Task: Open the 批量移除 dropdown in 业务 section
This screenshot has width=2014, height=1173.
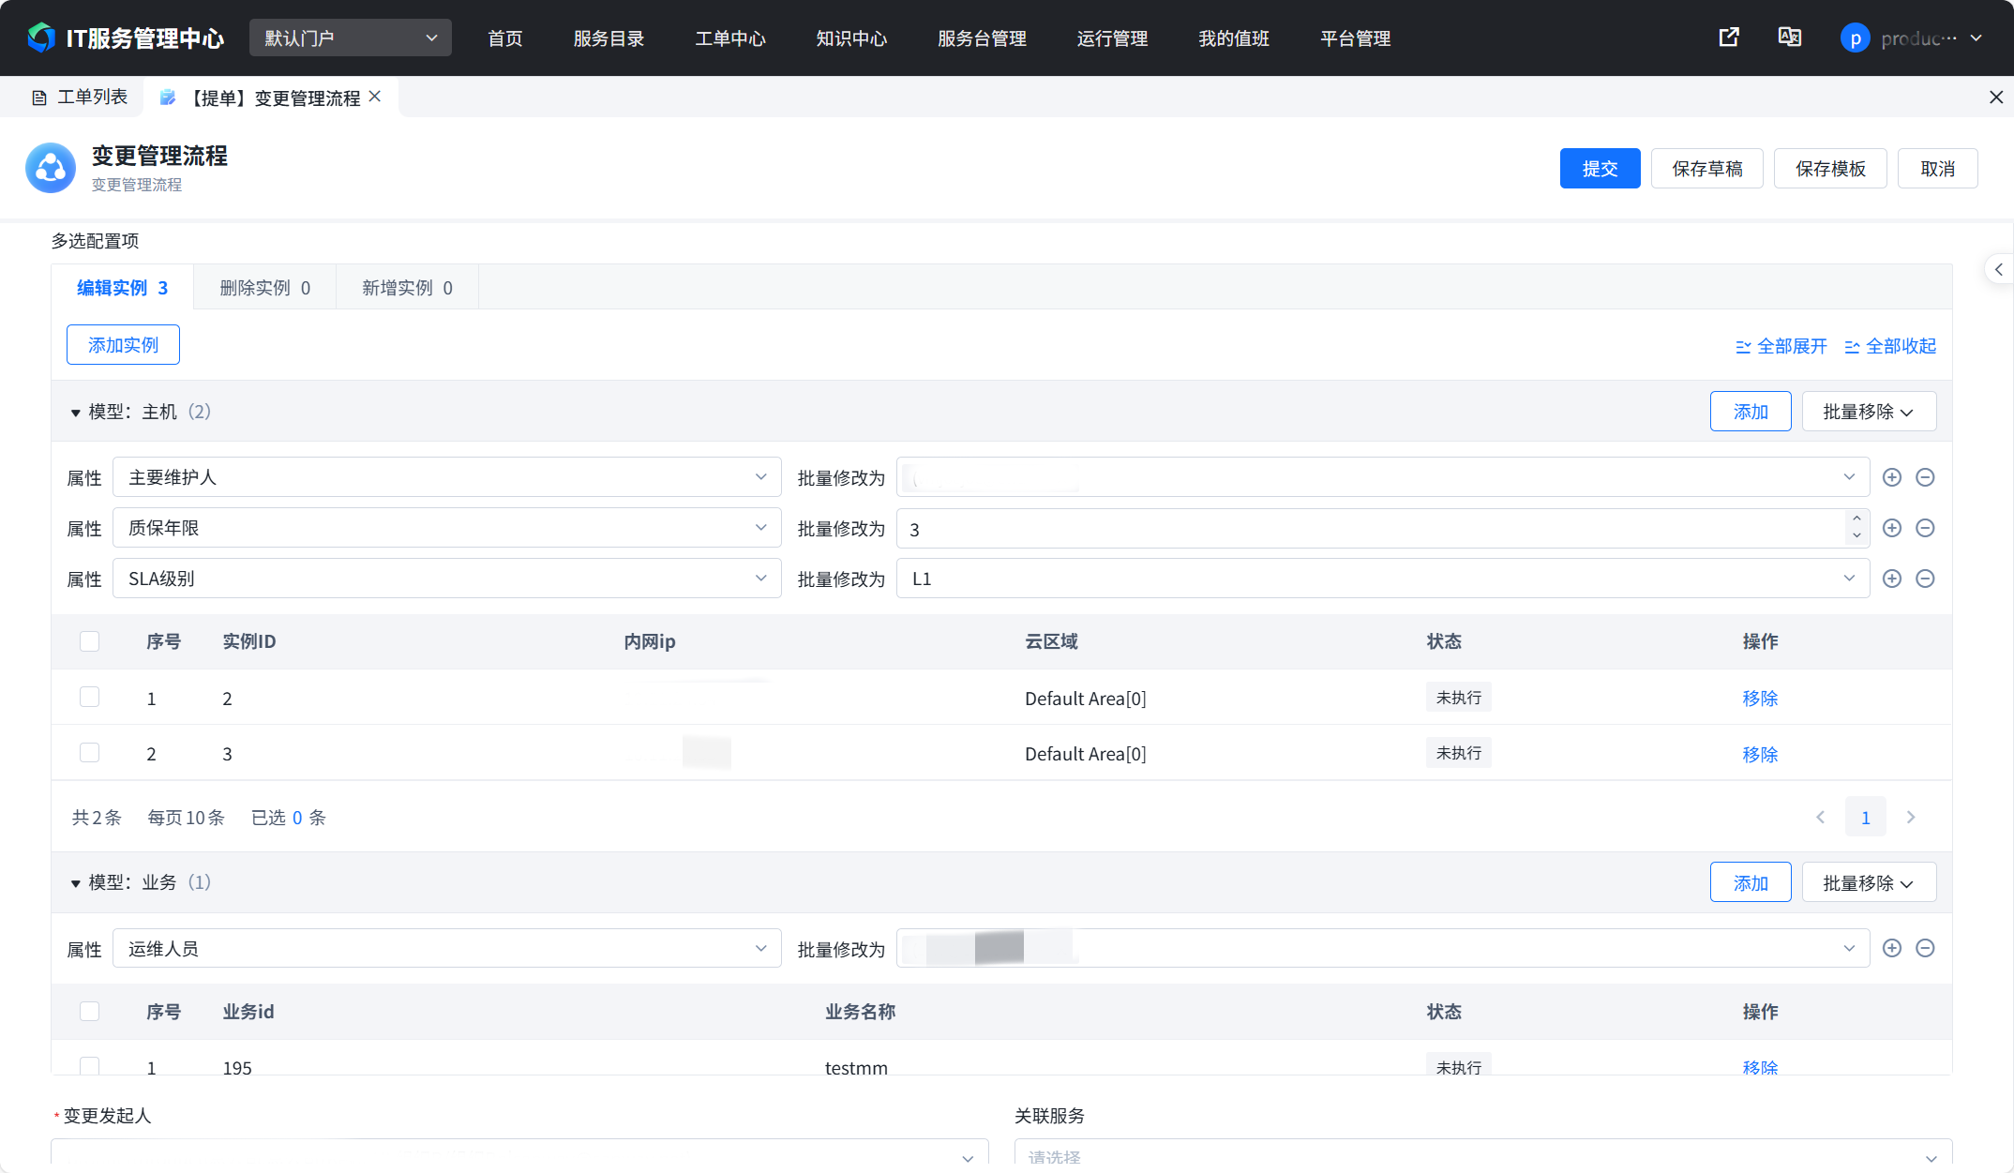Action: [x=1868, y=882]
